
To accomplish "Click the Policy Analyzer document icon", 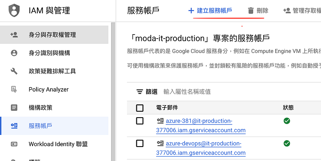I will [14, 89].
